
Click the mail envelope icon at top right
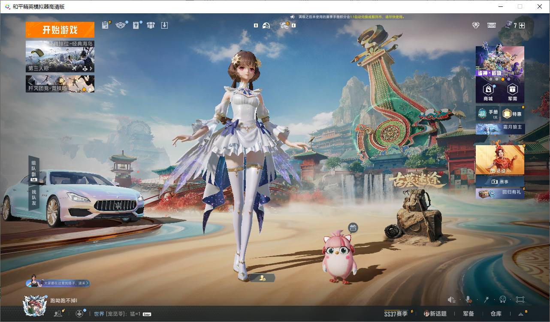click(492, 26)
